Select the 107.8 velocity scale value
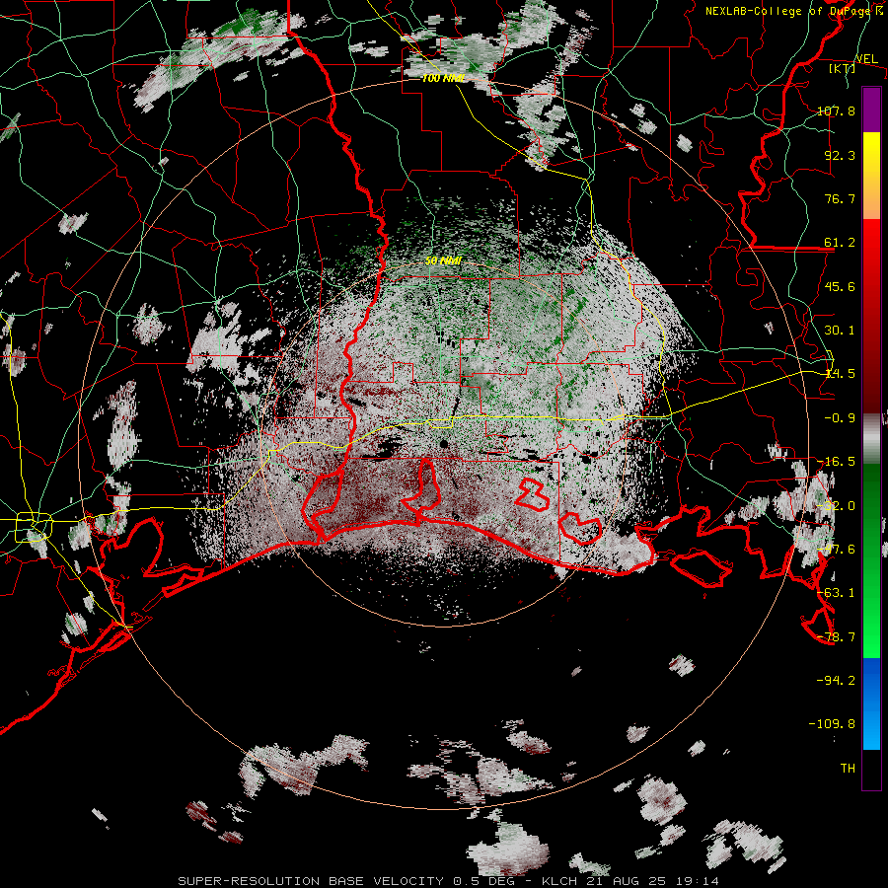This screenshot has width=888, height=888. pos(836,111)
